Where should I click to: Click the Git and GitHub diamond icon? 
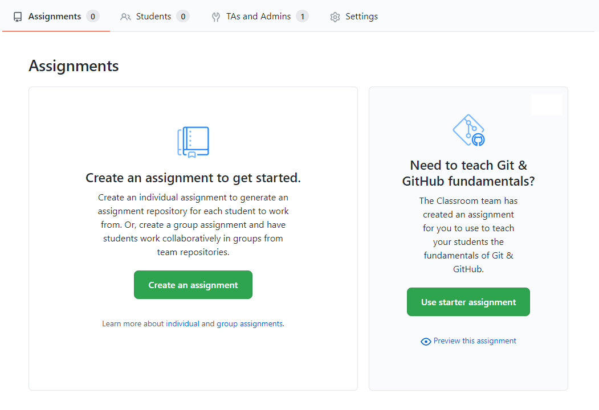click(x=468, y=130)
